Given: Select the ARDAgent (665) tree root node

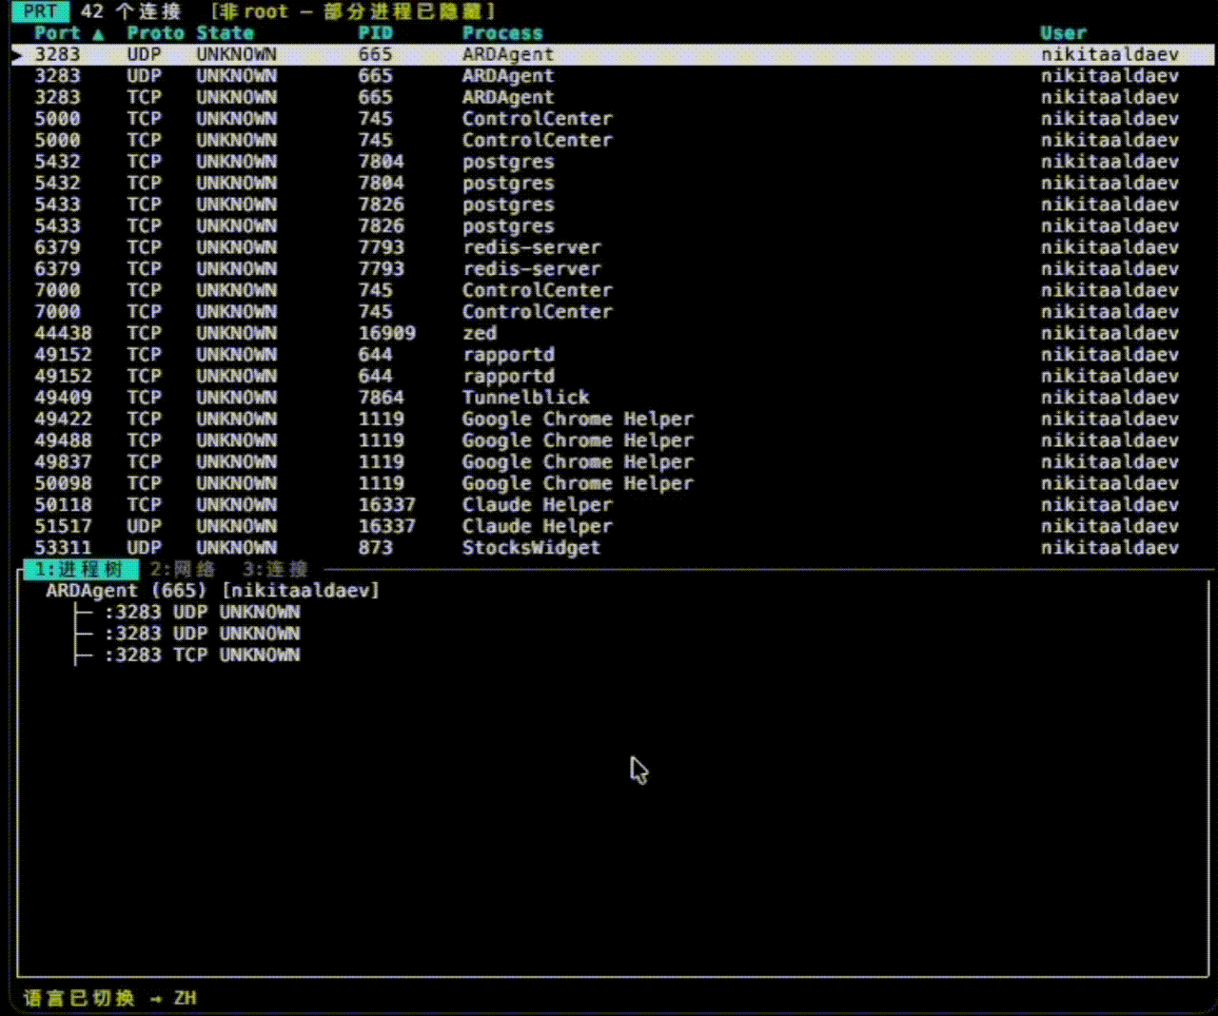Looking at the screenshot, I should [x=212, y=591].
